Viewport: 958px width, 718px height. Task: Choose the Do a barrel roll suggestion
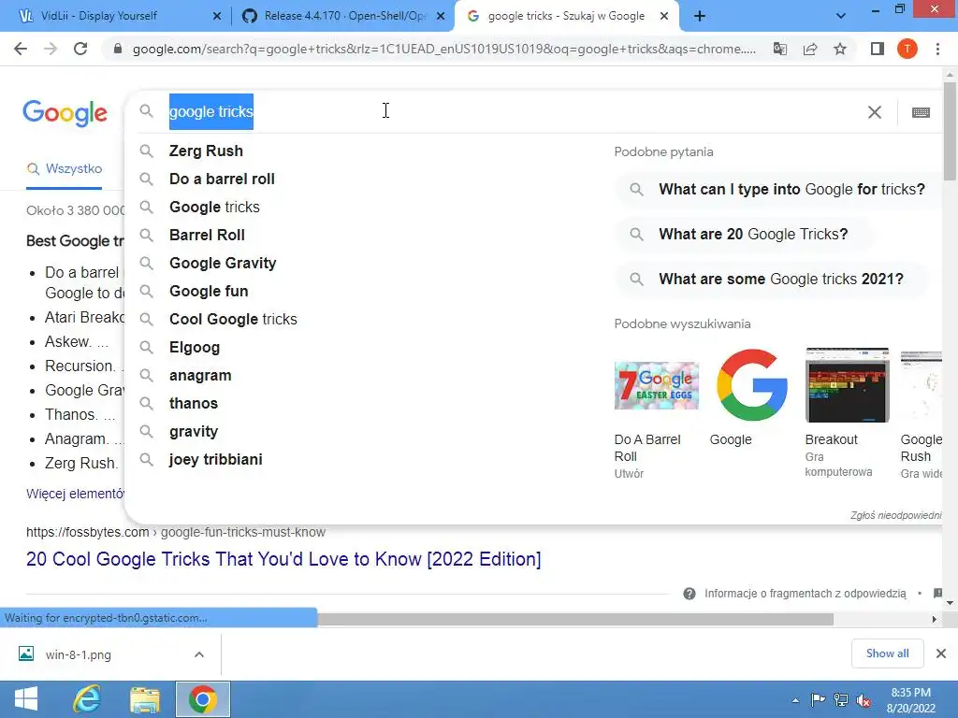point(222,179)
